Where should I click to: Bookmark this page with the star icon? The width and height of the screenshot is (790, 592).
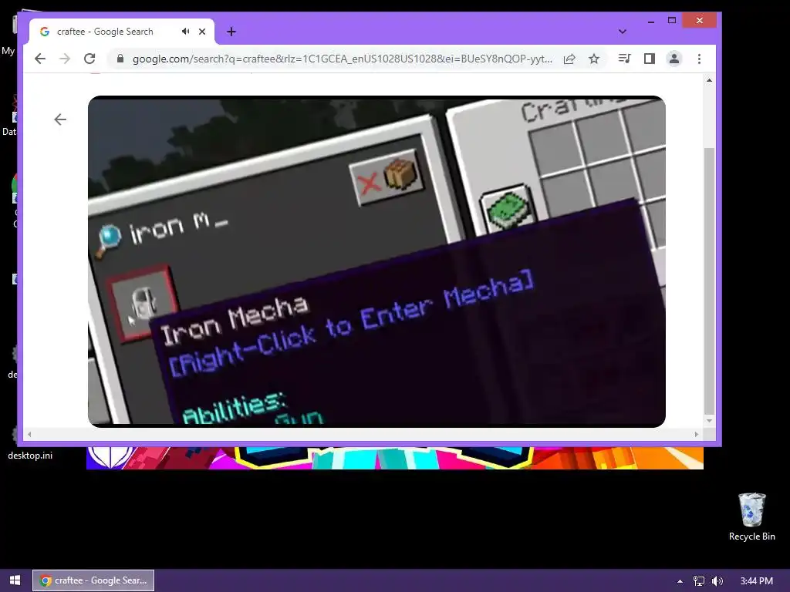coord(594,59)
